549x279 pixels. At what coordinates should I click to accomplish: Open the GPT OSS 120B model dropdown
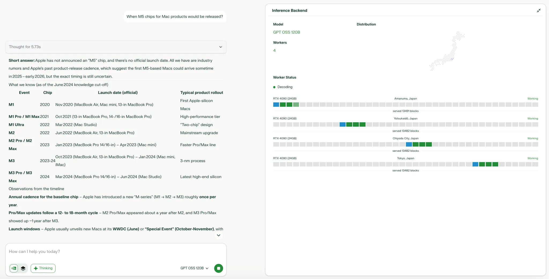click(x=194, y=268)
